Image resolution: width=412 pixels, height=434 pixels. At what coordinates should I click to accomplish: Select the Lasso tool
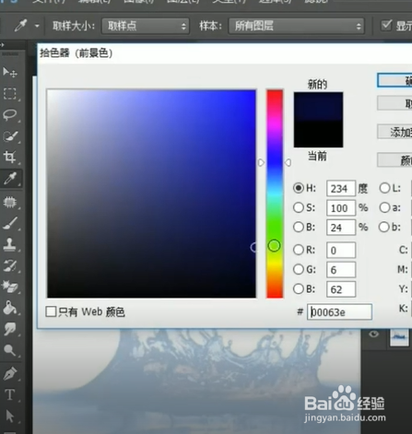tap(10, 114)
